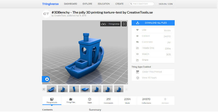
Task: Show previous thumbnails with left arrow
Action: click(x=44, y=89)
